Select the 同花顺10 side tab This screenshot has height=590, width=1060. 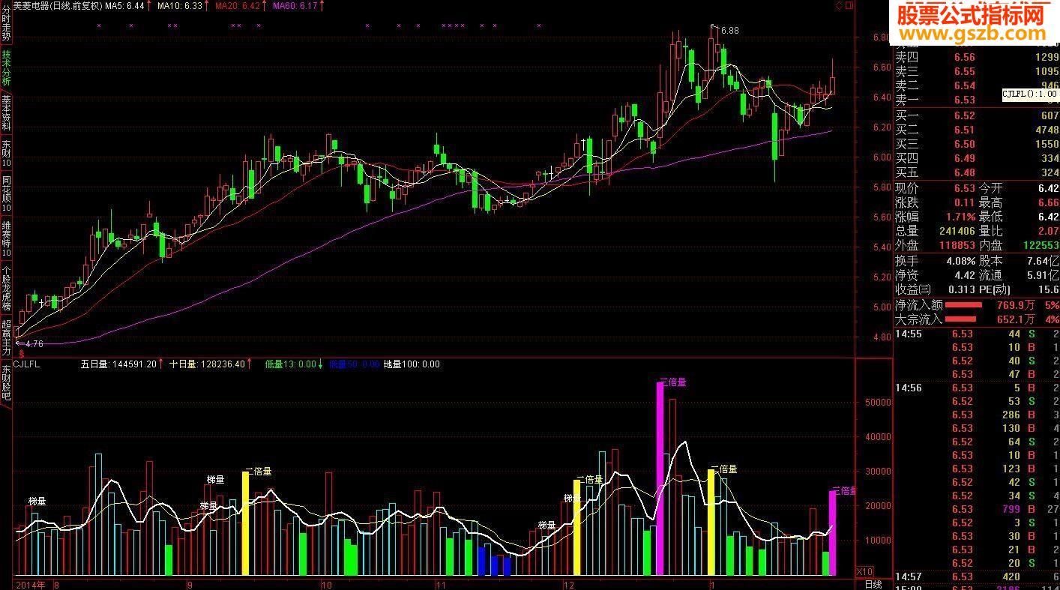(x=6, y=193)
